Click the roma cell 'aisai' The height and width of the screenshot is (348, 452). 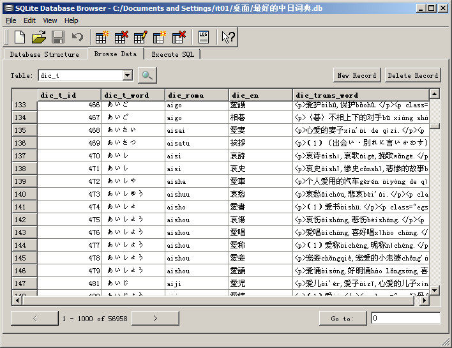(x=197, y=130)
